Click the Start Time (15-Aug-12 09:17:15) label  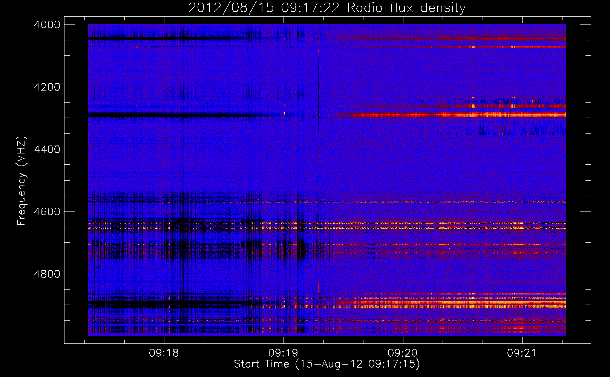(327, 364)
